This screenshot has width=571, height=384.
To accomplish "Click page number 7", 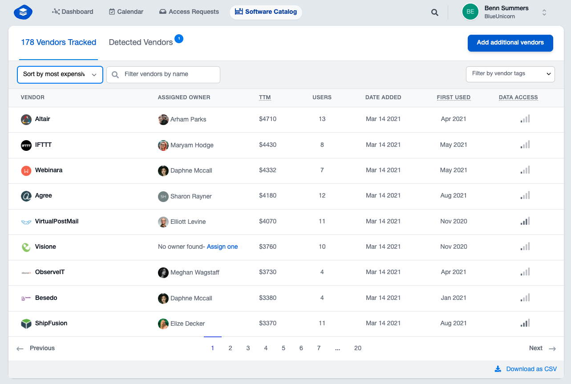I will [319, 348].
